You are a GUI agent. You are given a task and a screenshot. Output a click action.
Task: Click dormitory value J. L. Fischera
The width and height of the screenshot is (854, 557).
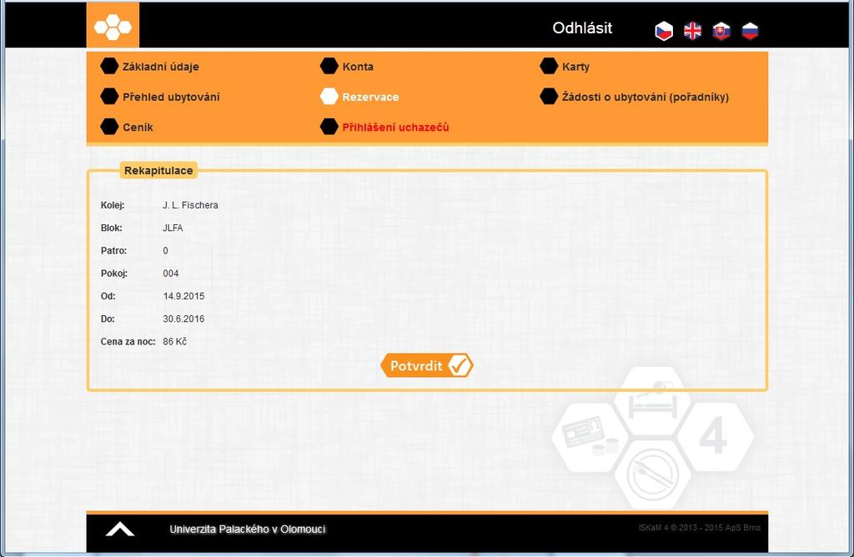190,205
